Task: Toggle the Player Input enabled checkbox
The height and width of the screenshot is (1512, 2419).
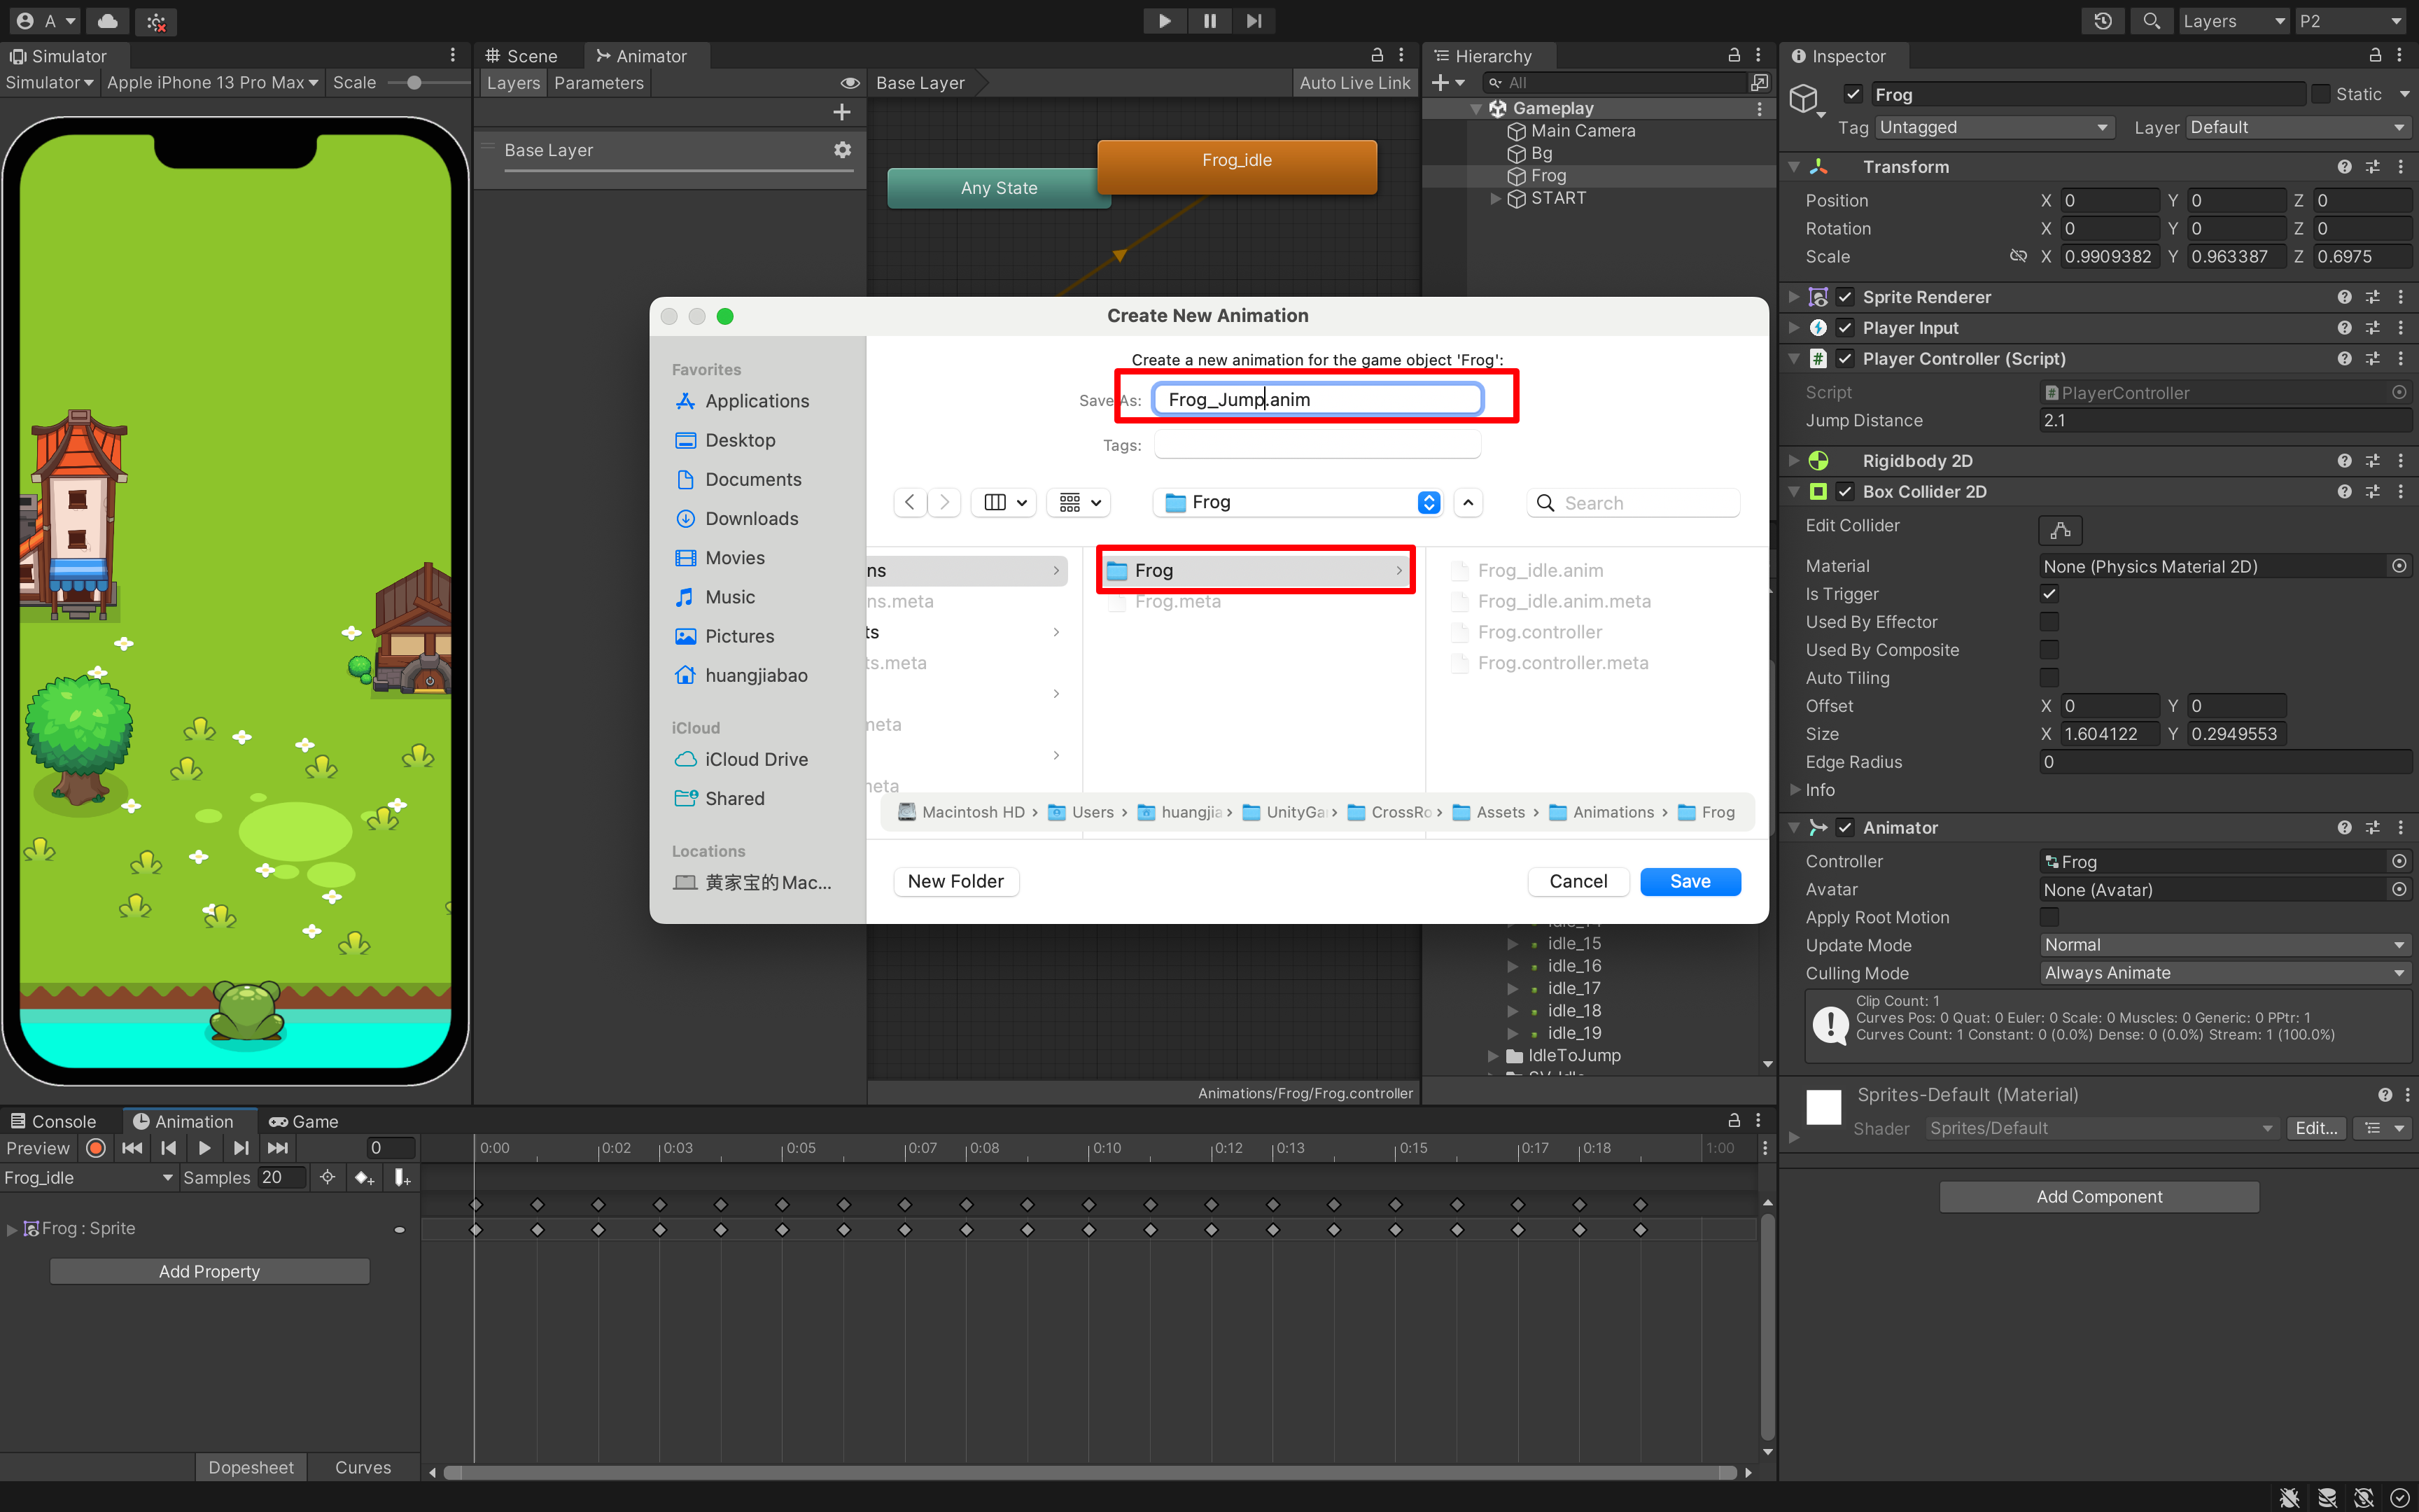Action: [1845, 328]
